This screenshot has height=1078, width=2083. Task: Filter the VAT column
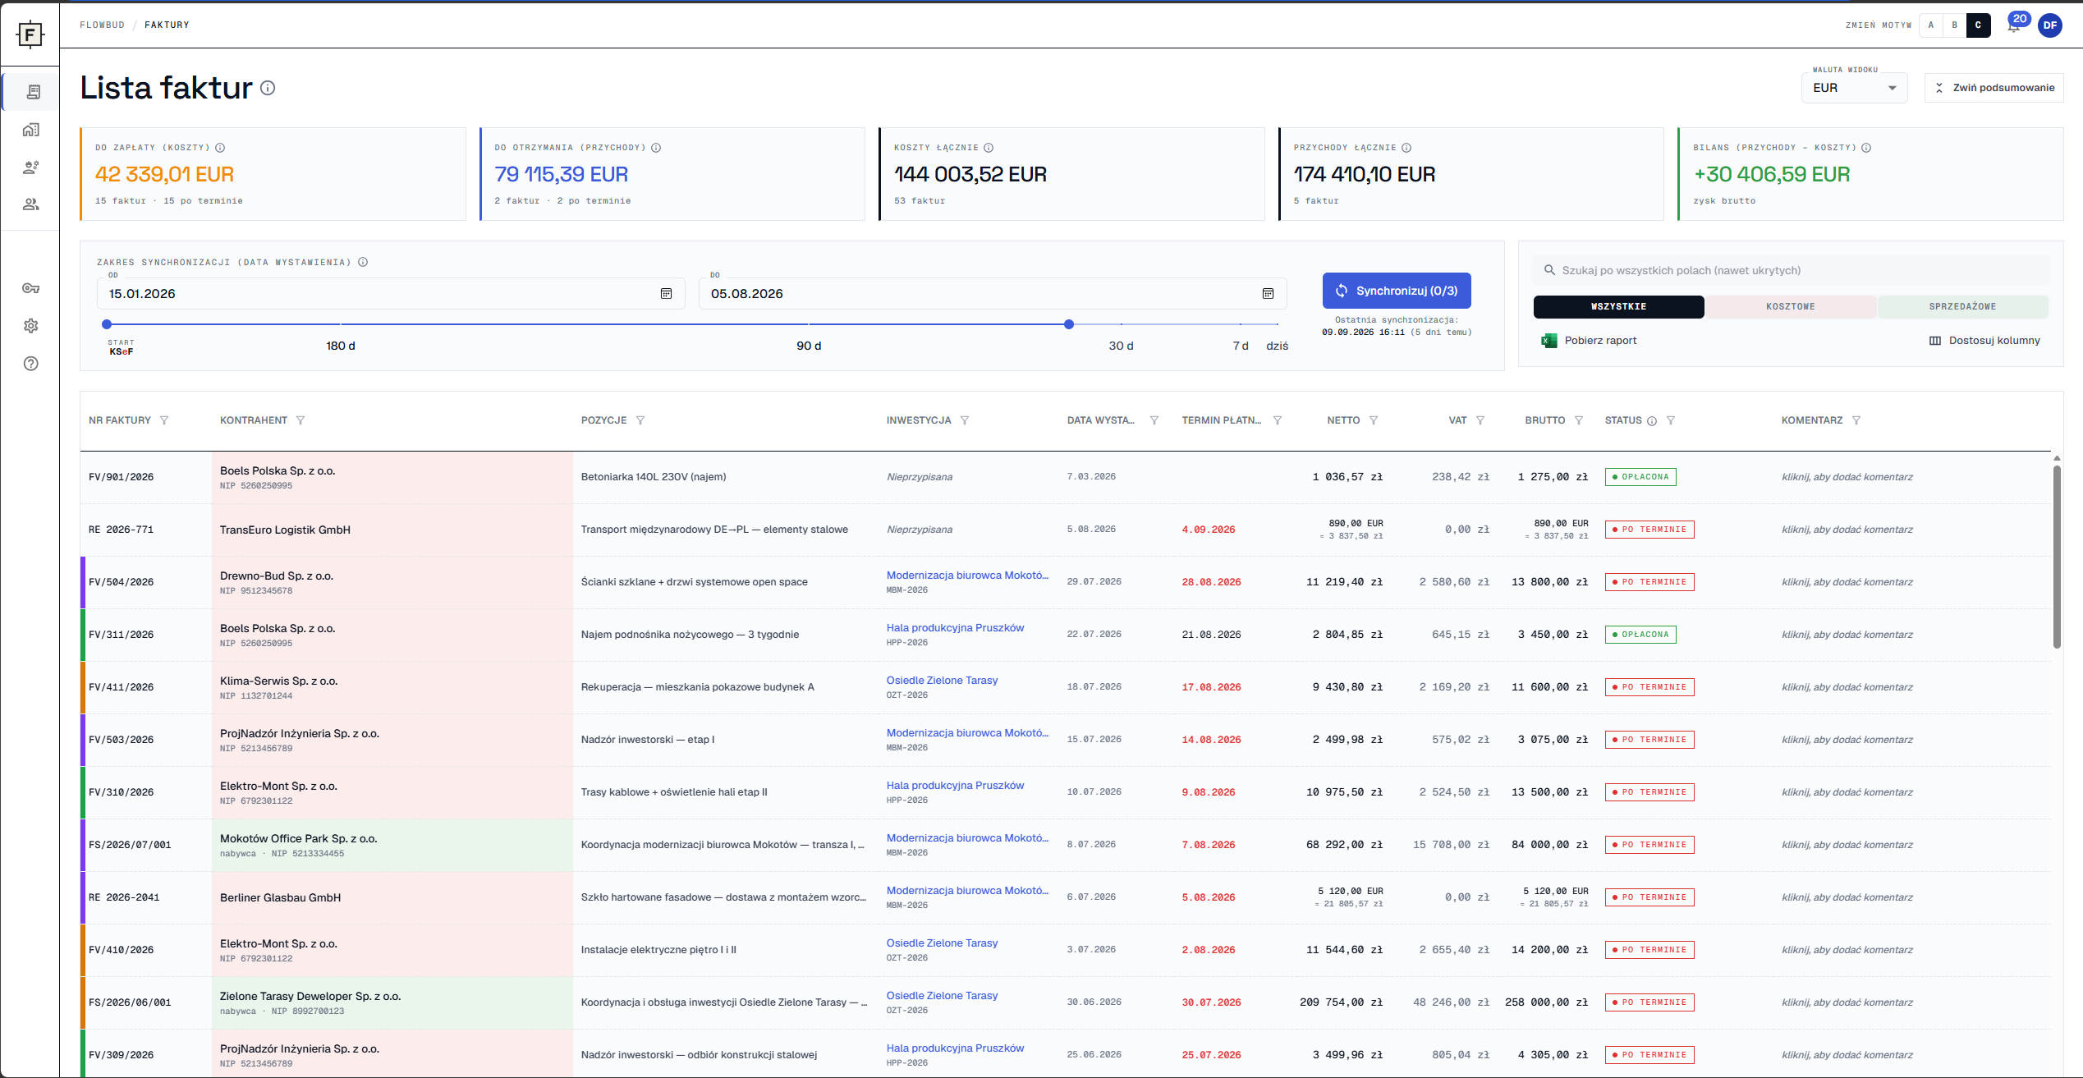click(x=1480, y=420)
